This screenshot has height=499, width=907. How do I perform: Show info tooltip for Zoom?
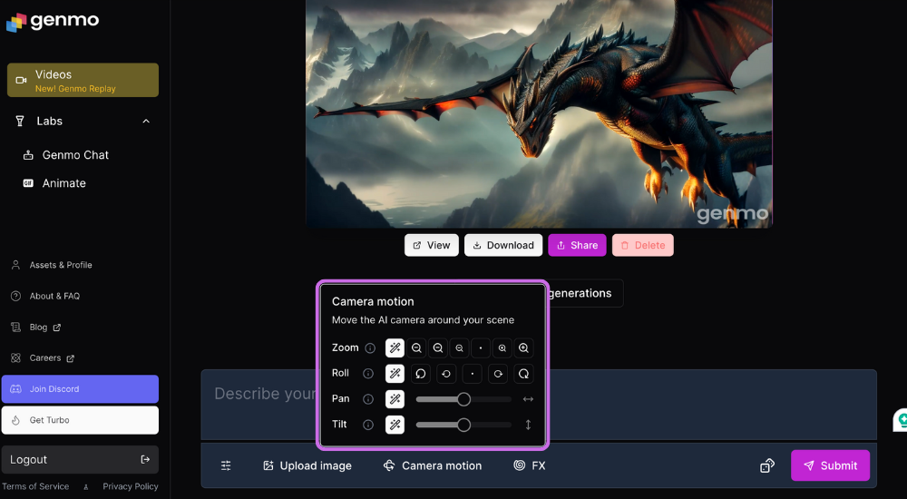coord(370,347)
